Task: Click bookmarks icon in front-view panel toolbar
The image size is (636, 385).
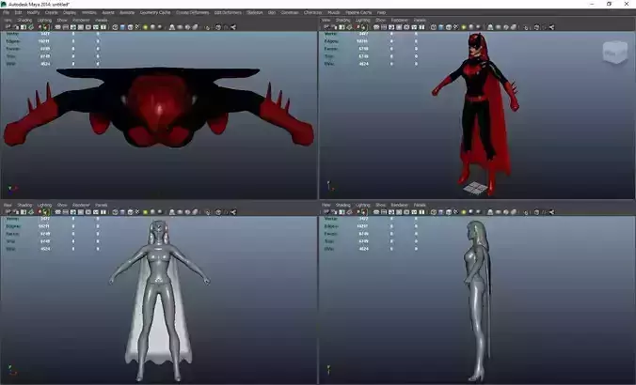Action: tap(24, 211)
